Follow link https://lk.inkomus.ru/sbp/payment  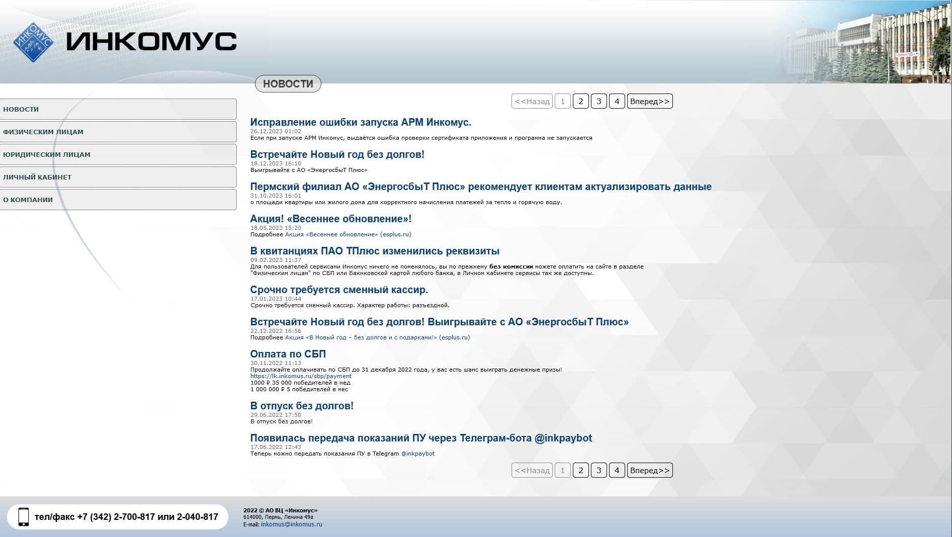click(x=301, y=376)
